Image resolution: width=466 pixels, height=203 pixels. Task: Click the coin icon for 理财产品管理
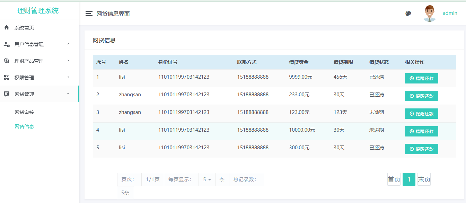[7, 61]
